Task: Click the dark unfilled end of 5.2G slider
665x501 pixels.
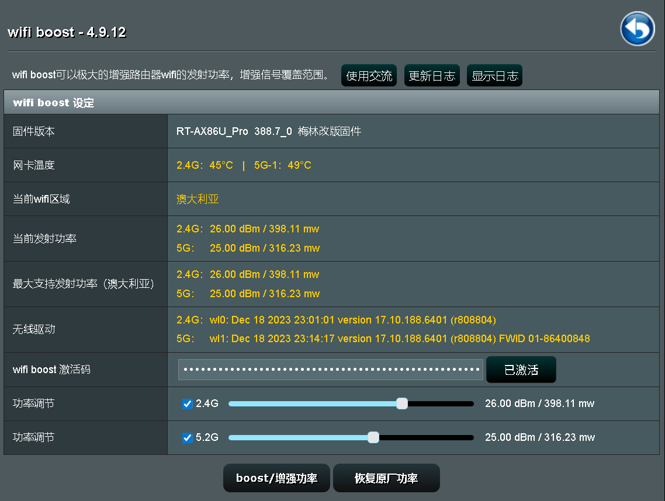Action: point(427,437)
